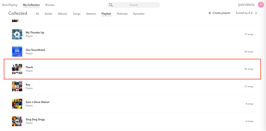Select the Stations filter tab
Viewport: 266px width, 131px height.
(91, 14)
